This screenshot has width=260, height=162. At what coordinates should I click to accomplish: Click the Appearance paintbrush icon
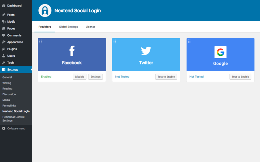(x=4, y=42)
